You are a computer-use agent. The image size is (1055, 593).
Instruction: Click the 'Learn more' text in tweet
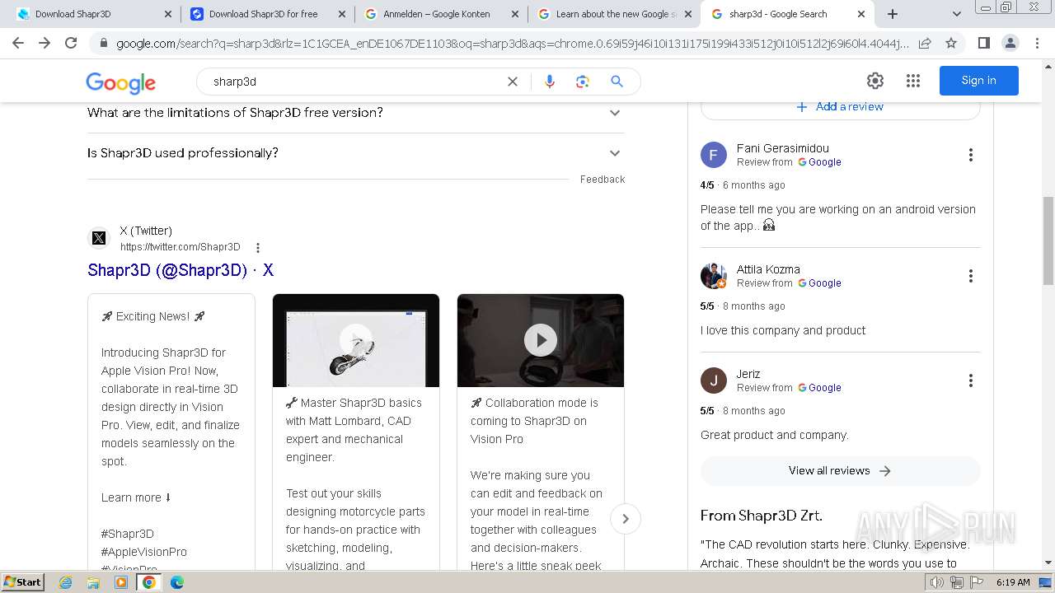tap(131, 497)
